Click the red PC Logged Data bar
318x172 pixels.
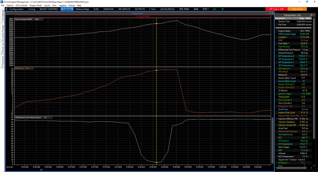[142, 16]
